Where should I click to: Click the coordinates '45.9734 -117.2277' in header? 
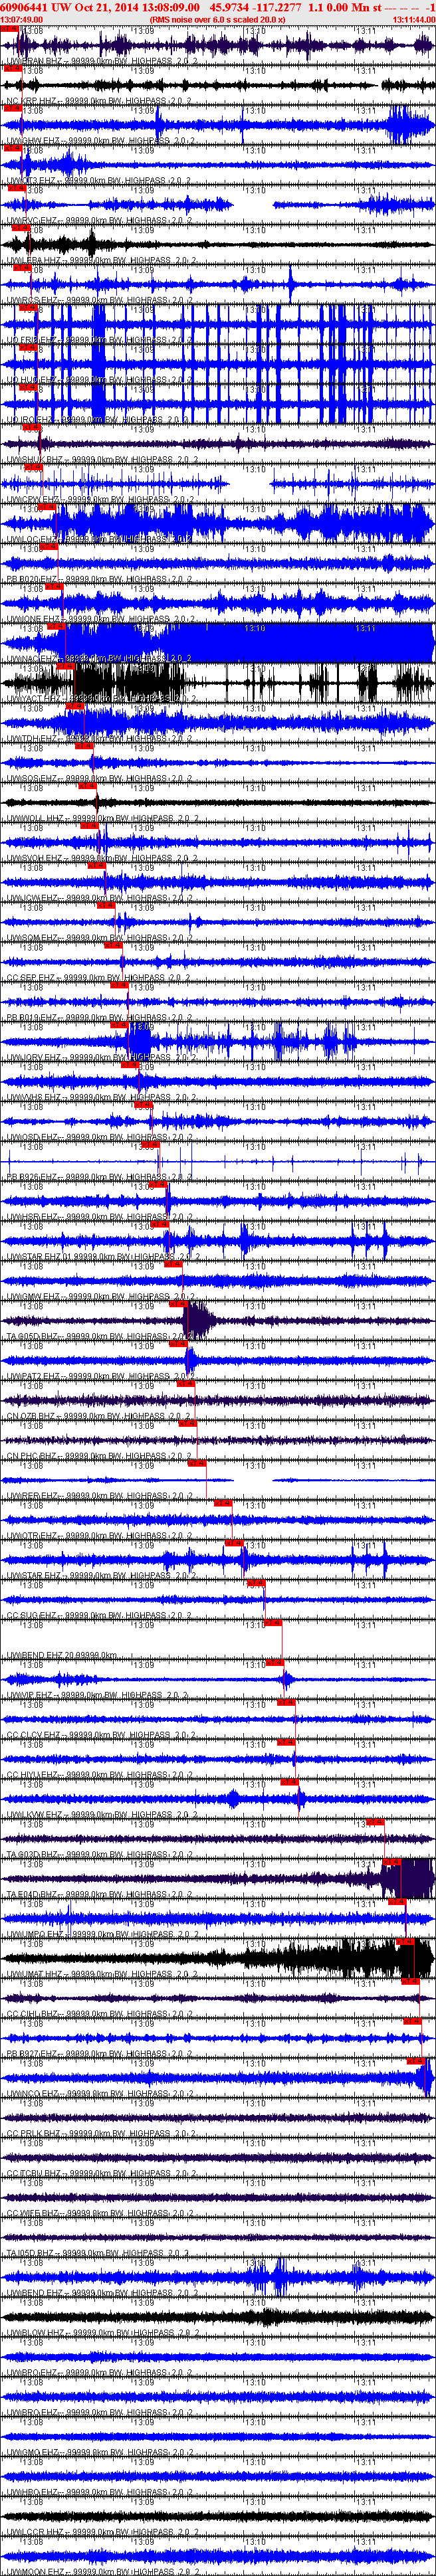click(x=255, y=7)
